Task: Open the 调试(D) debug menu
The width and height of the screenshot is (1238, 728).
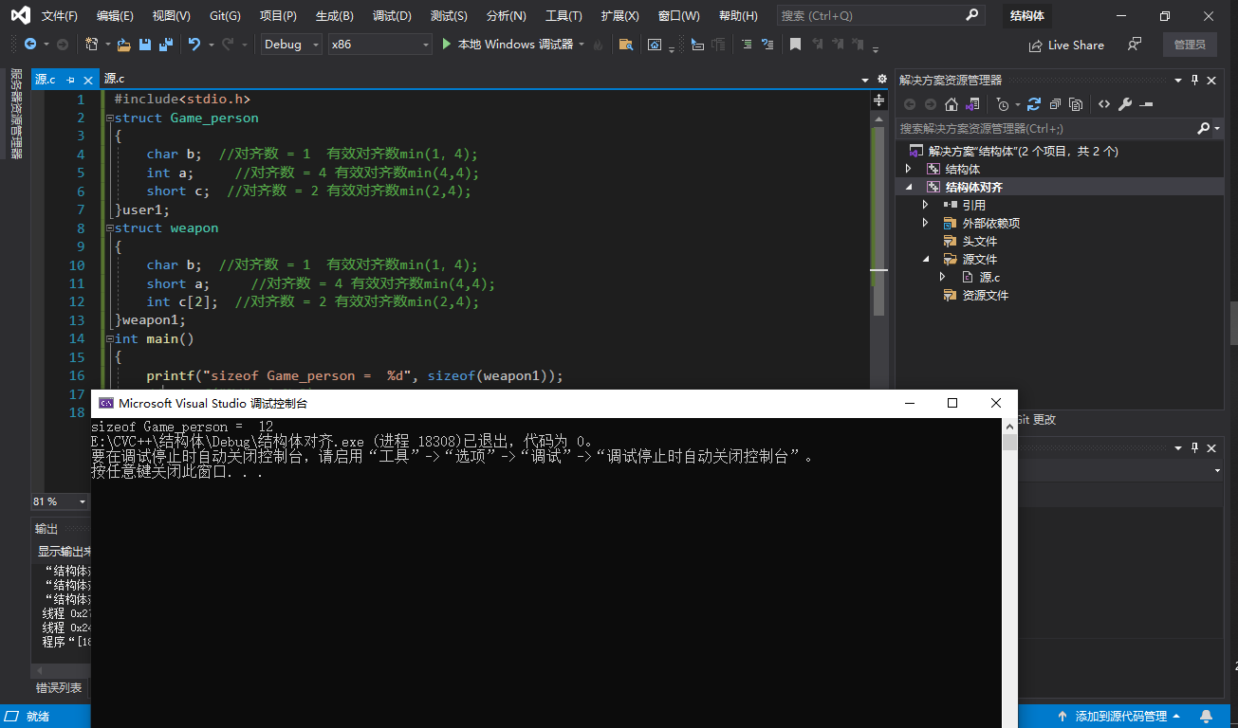Action: point(392,16)
